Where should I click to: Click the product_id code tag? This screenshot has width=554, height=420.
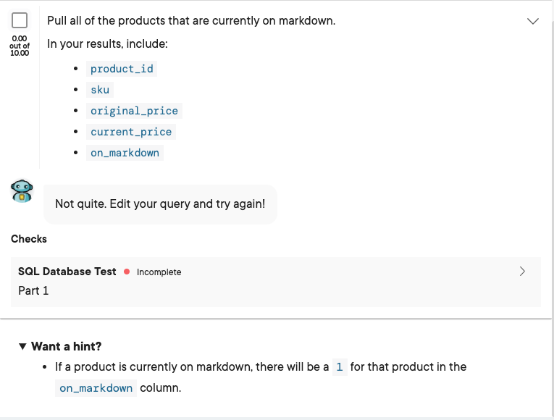click(122, 69)
